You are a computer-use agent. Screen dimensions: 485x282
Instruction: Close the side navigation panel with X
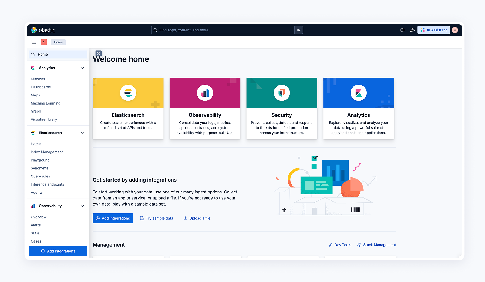coord(99,53)
